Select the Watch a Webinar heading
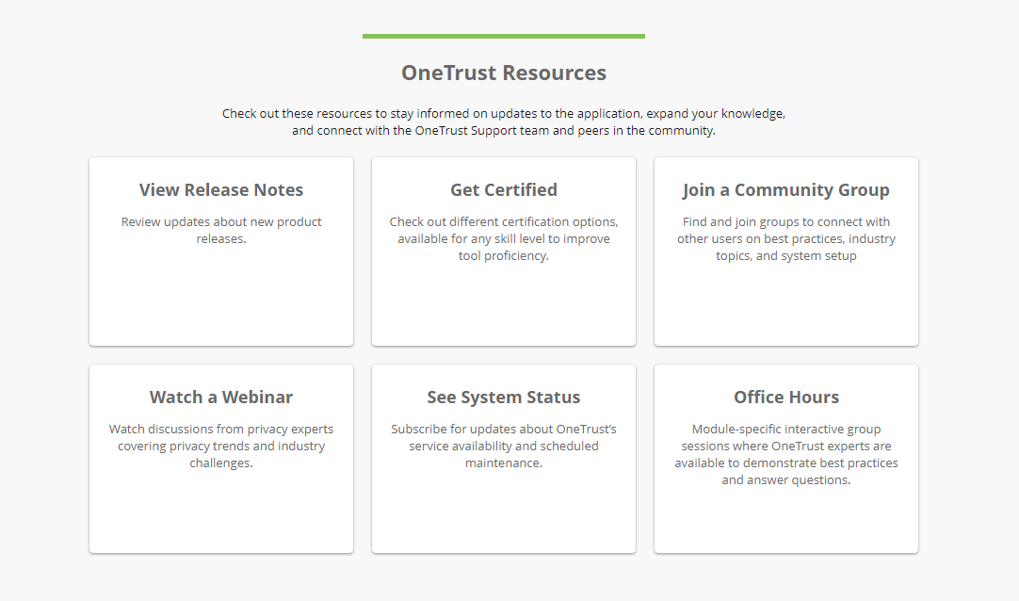The image size is (1019, 601). (x=220, y=397)
